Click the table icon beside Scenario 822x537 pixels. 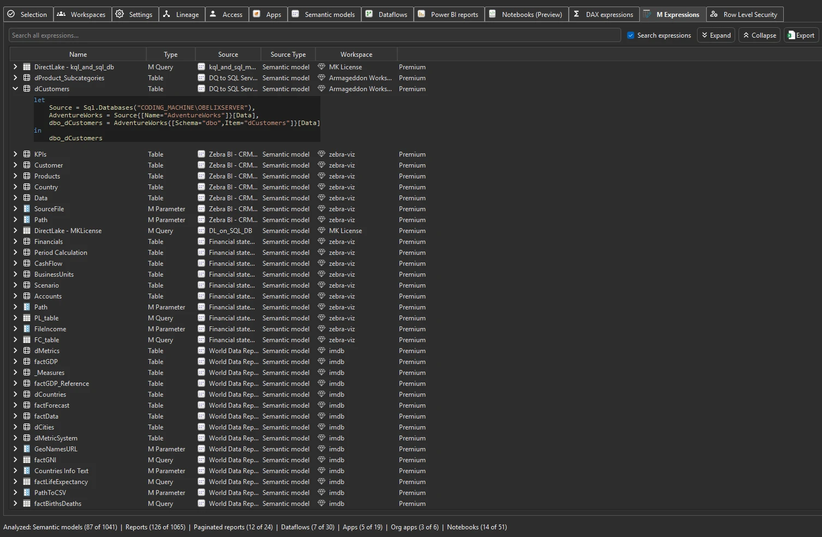27,285
